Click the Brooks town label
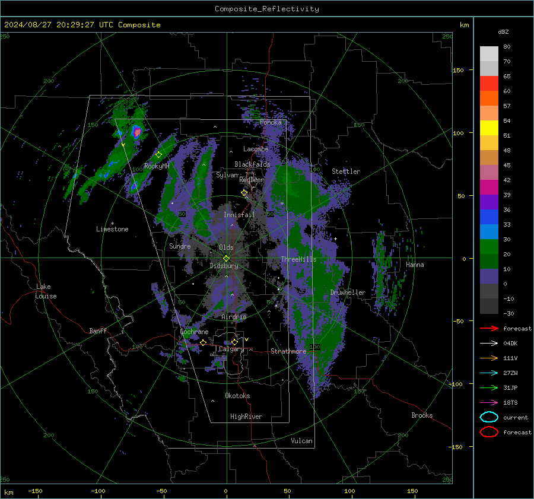 point(422,415)
